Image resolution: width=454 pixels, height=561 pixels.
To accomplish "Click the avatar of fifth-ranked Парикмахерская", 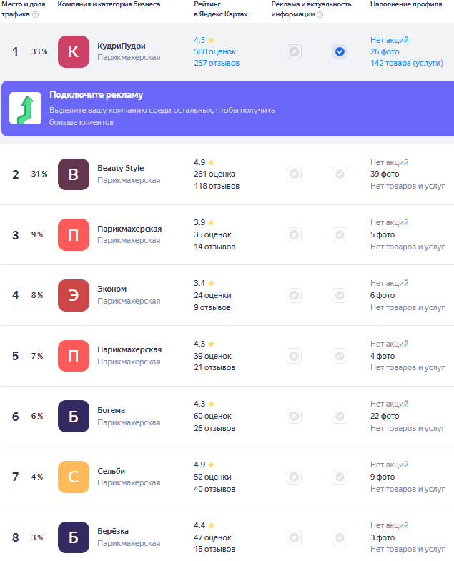I will [x=74, y=356].
